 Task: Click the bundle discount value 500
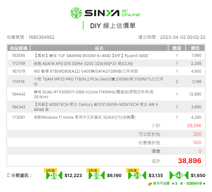[x=197, y=142]
